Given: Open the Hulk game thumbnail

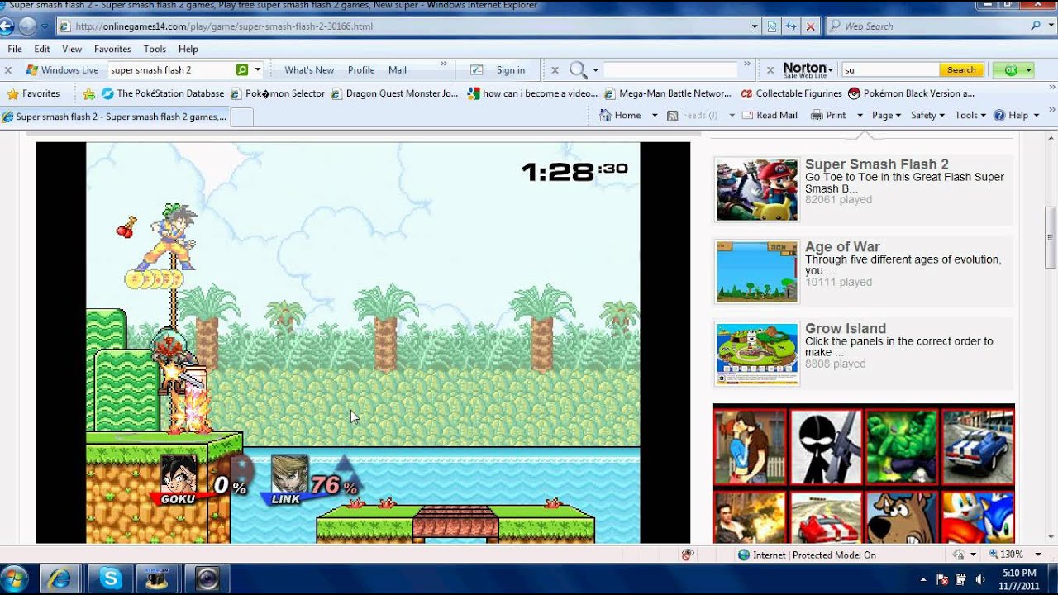Looking at the screenshot, I should tap(902, 447).
